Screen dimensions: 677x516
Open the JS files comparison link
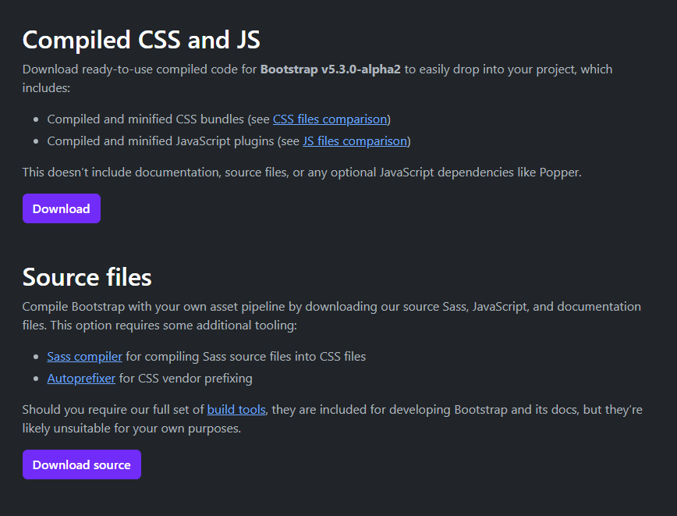355,141
